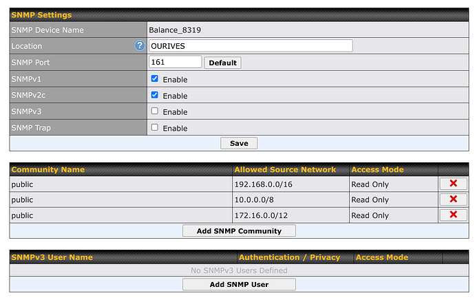Open public community name in 172.16.0.0/12 row
This screenshot has width=475, height=302.
coord(22,216)
